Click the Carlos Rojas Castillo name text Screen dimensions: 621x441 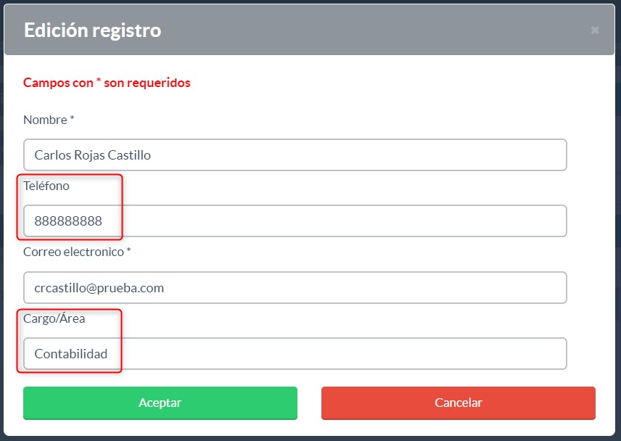tap(92, 155)
